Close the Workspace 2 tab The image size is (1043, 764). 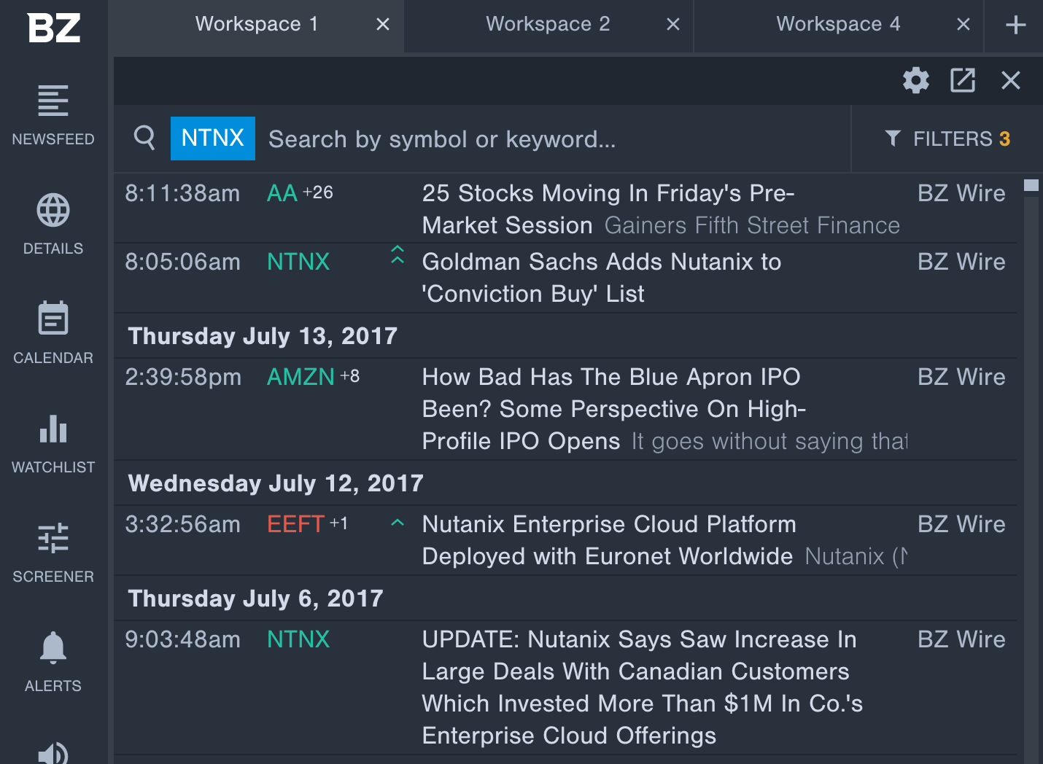tap(673, 25)
